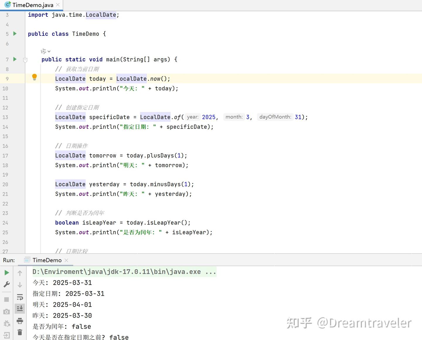Viewport: 422px width, 340px height.
Task: Click console output '明天: 2025-04-01'
Action: [62, 305]
